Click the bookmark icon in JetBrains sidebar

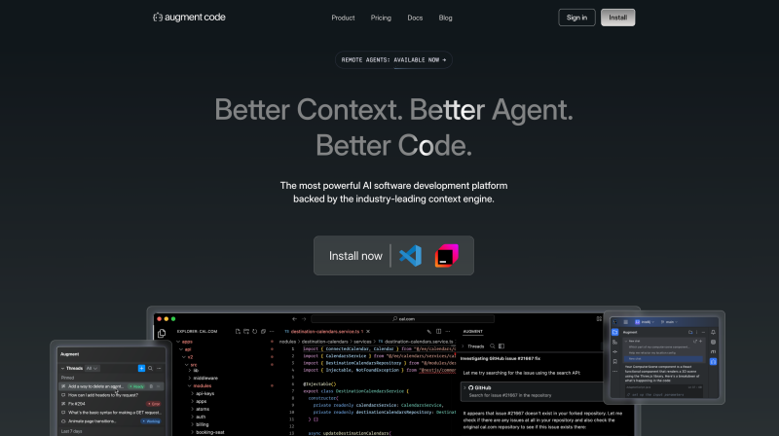pos(615,361)
